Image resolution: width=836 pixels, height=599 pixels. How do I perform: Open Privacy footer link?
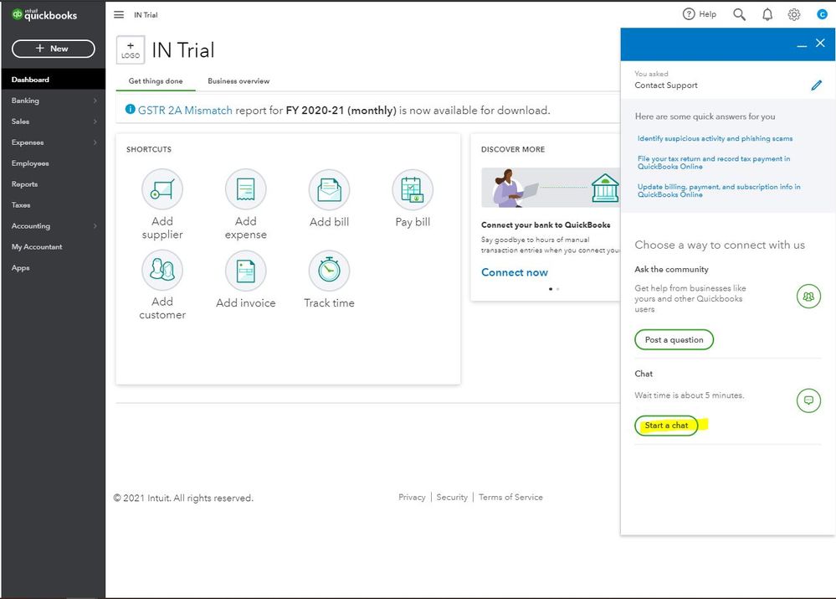(412, 497)
